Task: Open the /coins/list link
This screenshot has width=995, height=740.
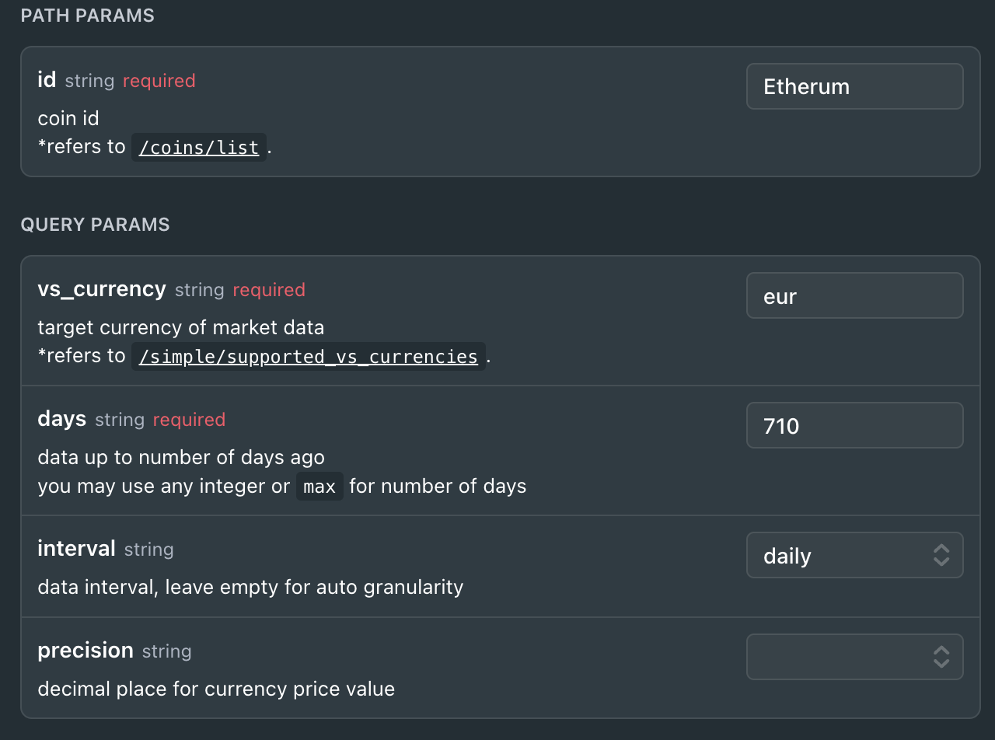Action: 199,147
